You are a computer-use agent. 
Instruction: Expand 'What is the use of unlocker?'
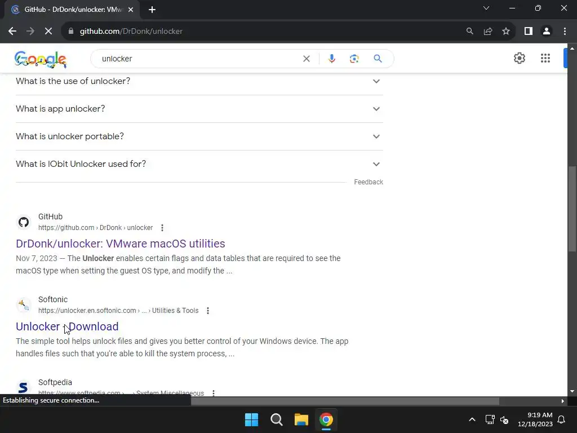tap(199, 81)
